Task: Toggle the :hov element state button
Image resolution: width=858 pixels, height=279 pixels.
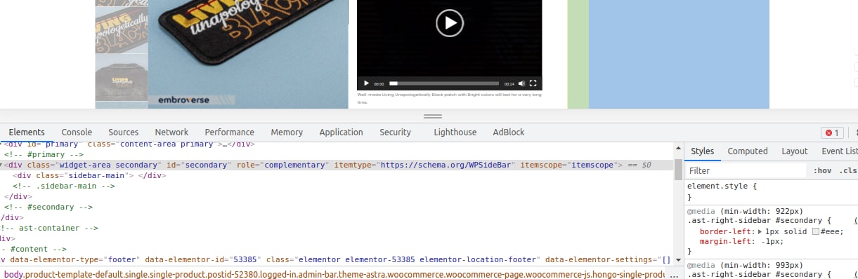Action: point(821,170)
